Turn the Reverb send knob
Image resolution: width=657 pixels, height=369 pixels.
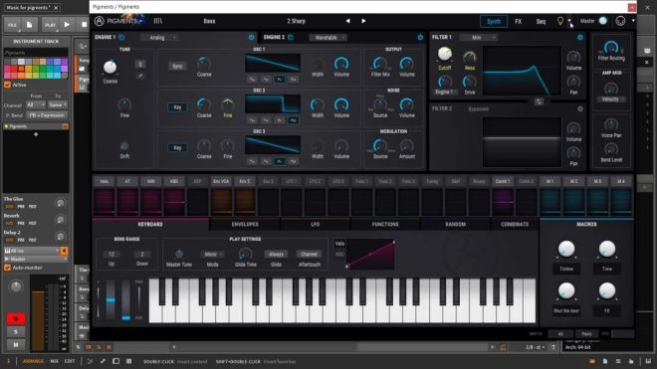click(x=60, y=220)
